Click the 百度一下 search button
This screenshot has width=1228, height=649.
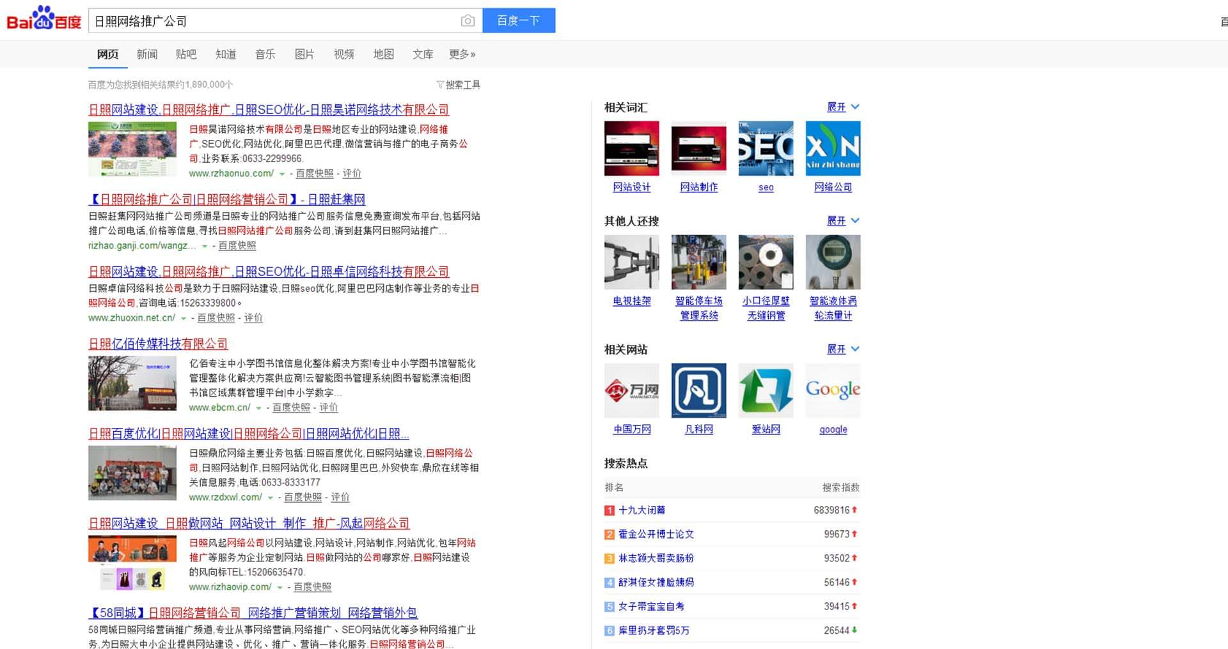(519, 20)
